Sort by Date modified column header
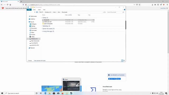The image size is (169, 95). [x=68, y=15]
